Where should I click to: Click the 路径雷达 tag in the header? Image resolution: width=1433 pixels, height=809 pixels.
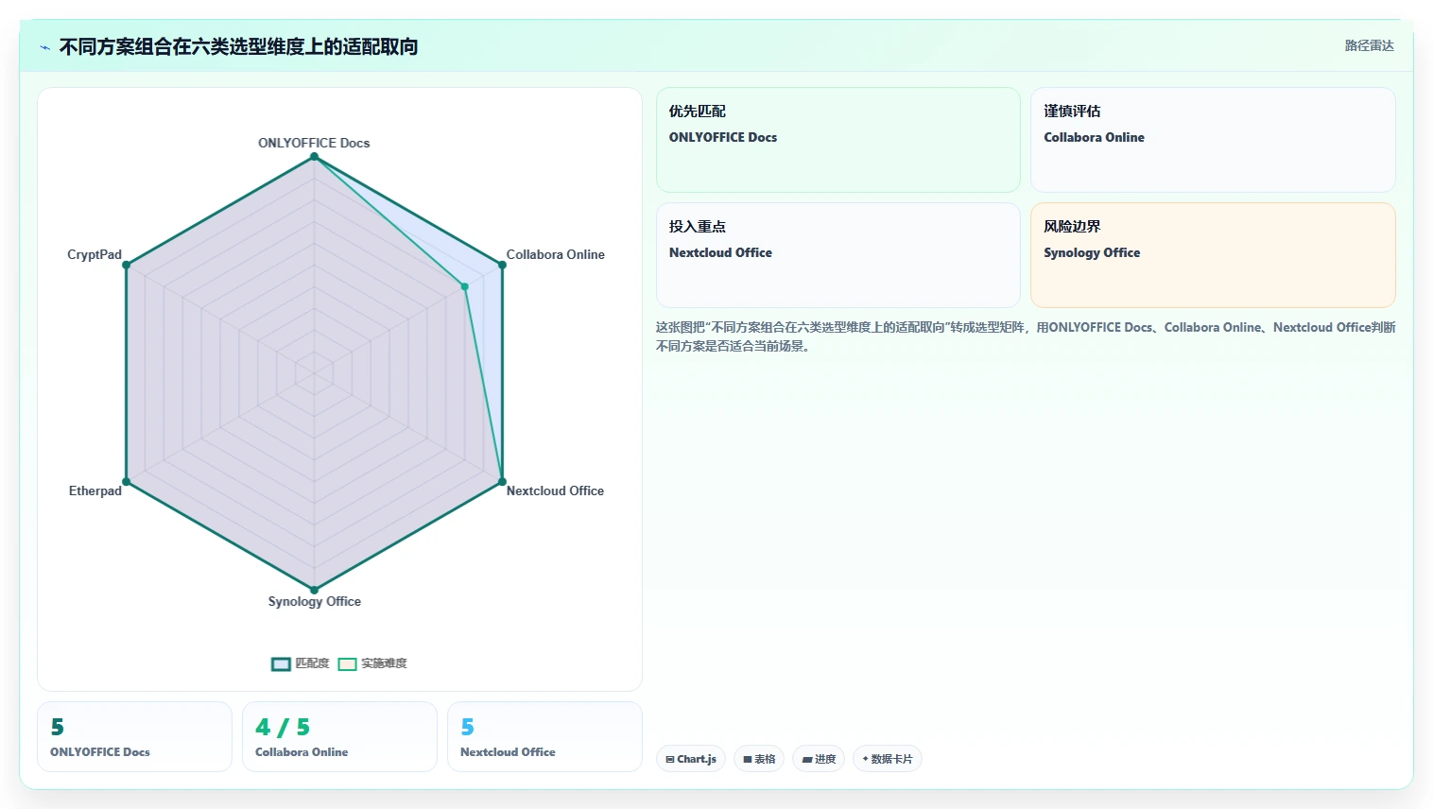coord(1369,45)
